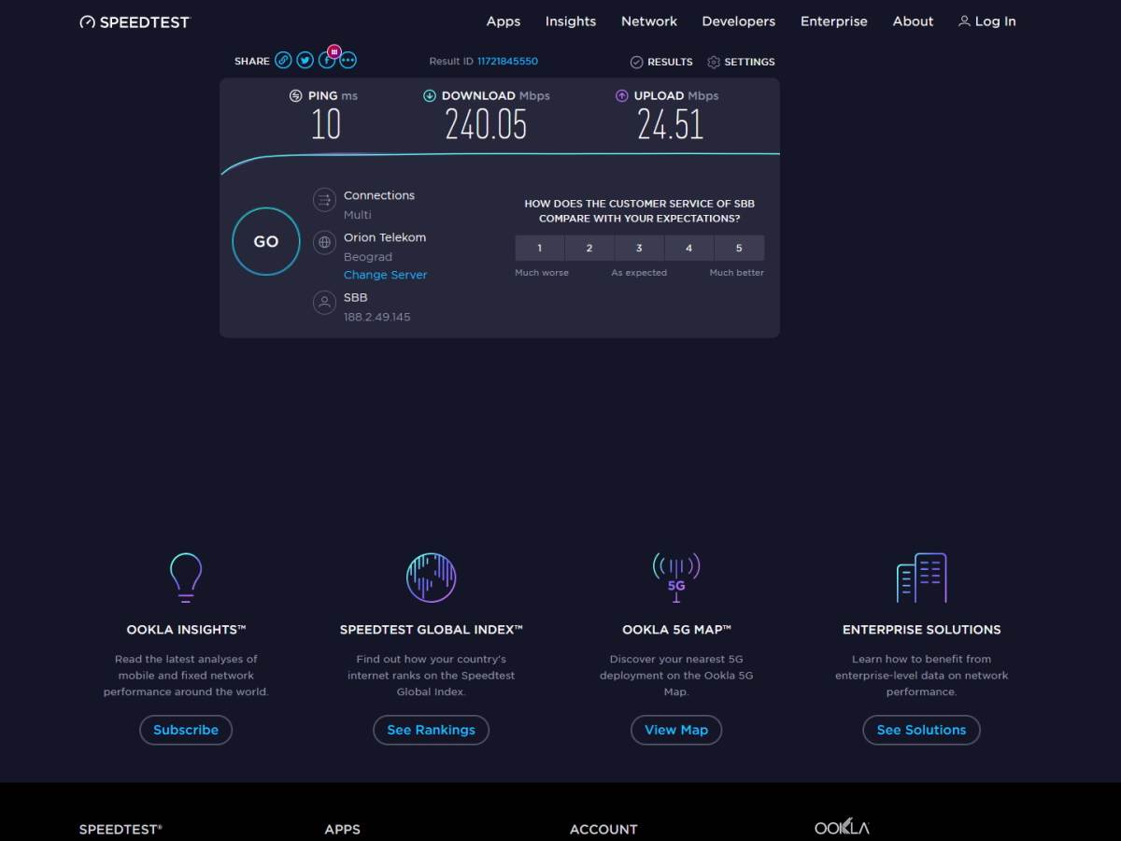
Task: Copy the share link icon
Action: tap(283, 61)
